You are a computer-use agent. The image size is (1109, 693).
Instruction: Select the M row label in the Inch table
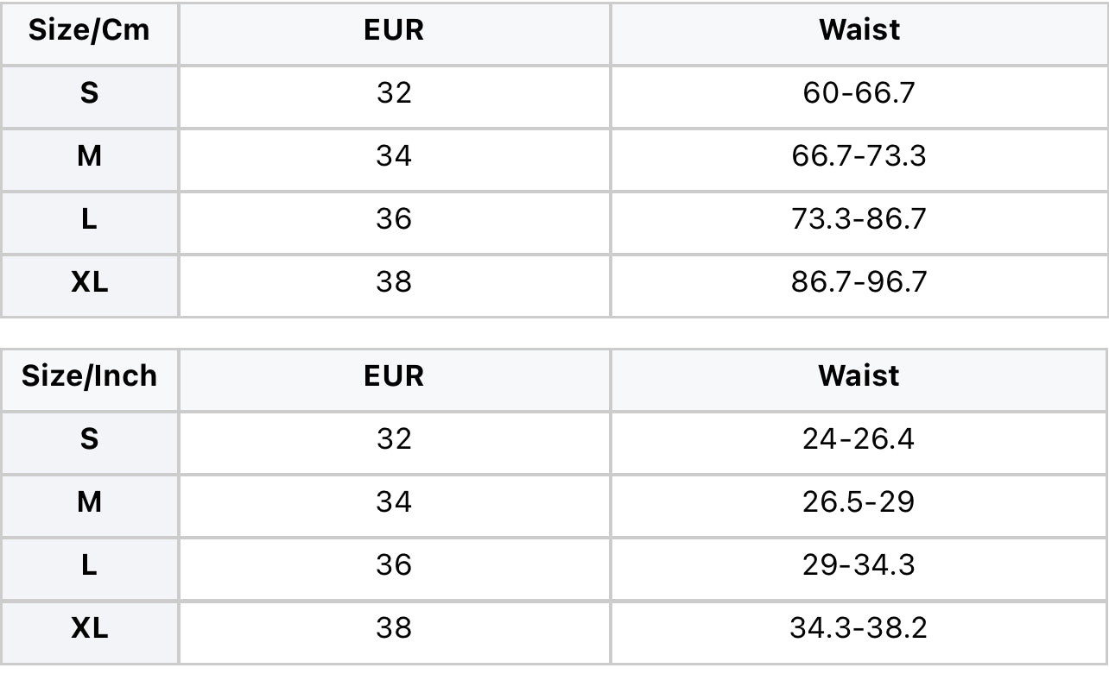point(90,502)
